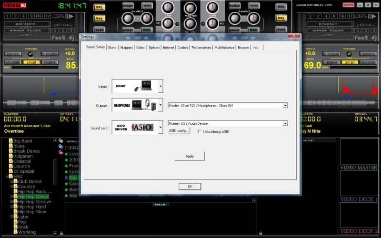
Task: Click OK in Settings dialog
Action: [x=190, y=187]
